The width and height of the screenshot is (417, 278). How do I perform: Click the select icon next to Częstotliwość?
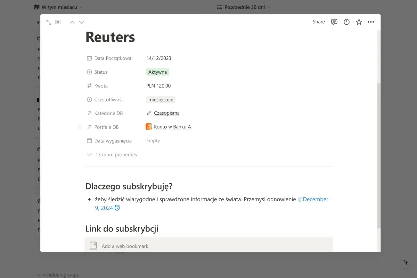coord(89,99)
